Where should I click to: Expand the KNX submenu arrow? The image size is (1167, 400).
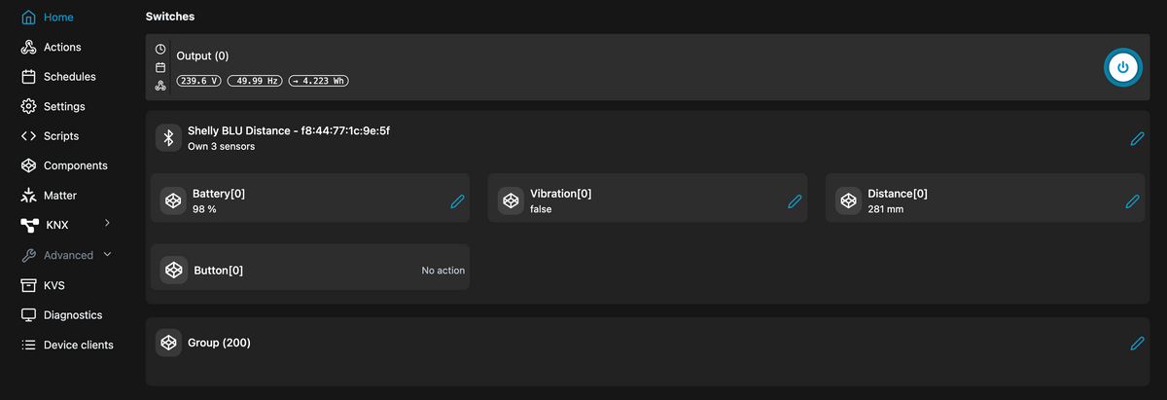tap(107, 224)
